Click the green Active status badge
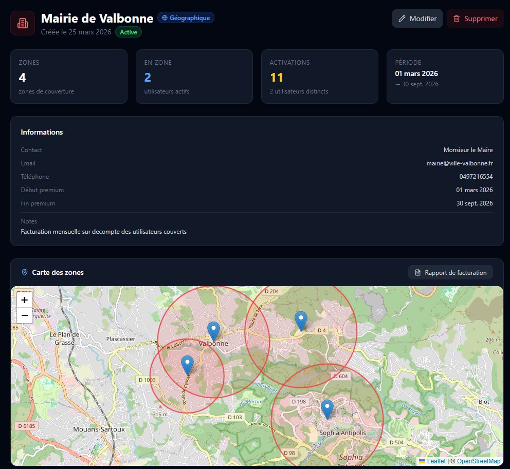Screen dimensions: 510x469 pos(129,32)
